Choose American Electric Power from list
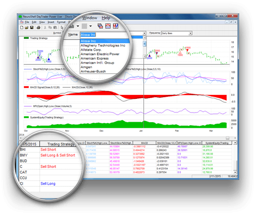Image resolution: width=255 pixels, height=214 pixels. pyautogui.click(x=100, y=54)
